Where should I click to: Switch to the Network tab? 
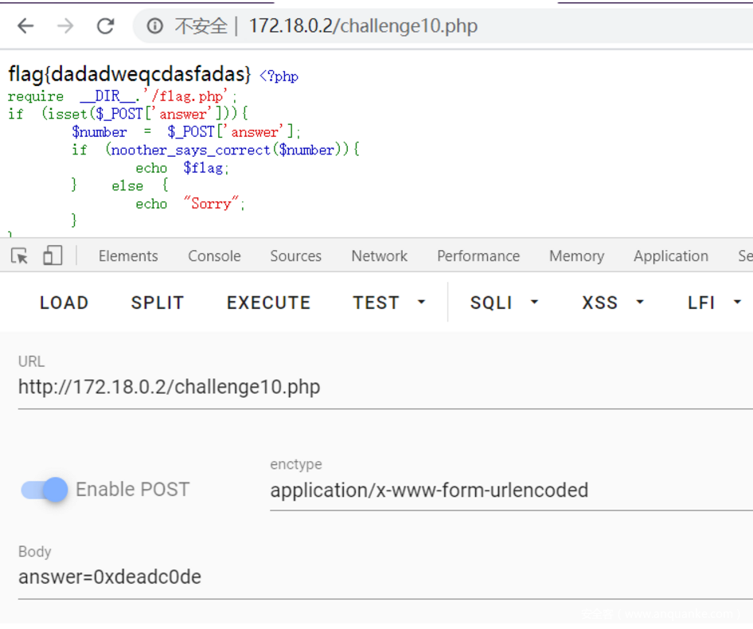coord(379,256)
